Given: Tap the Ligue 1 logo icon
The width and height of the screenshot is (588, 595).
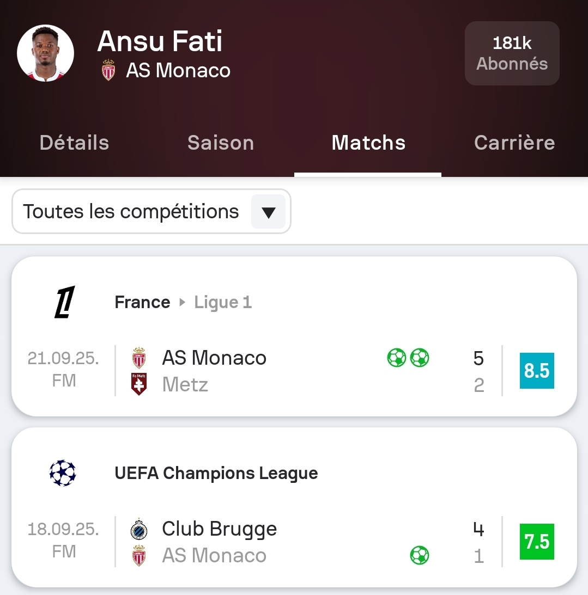Looking at the screenshot, I should coord(64,302).
